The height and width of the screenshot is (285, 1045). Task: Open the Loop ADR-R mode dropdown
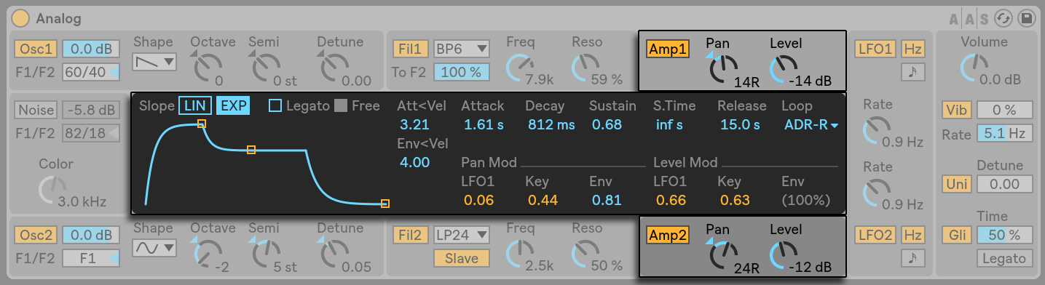tap(811, 124)
